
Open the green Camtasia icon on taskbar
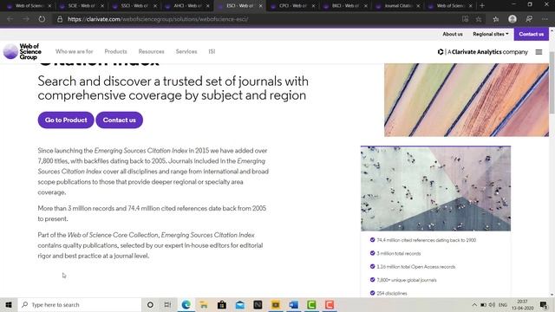click(311, 304)
